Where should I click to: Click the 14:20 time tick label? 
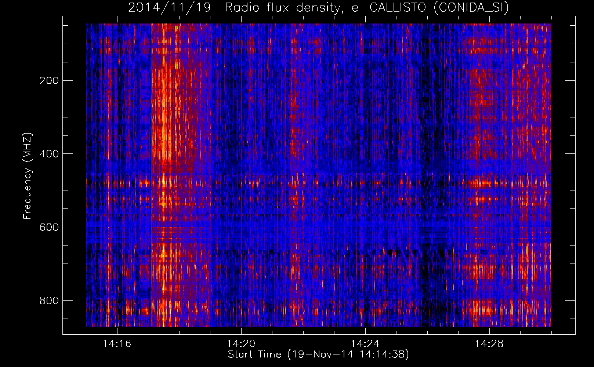click(x=241, y=344)
